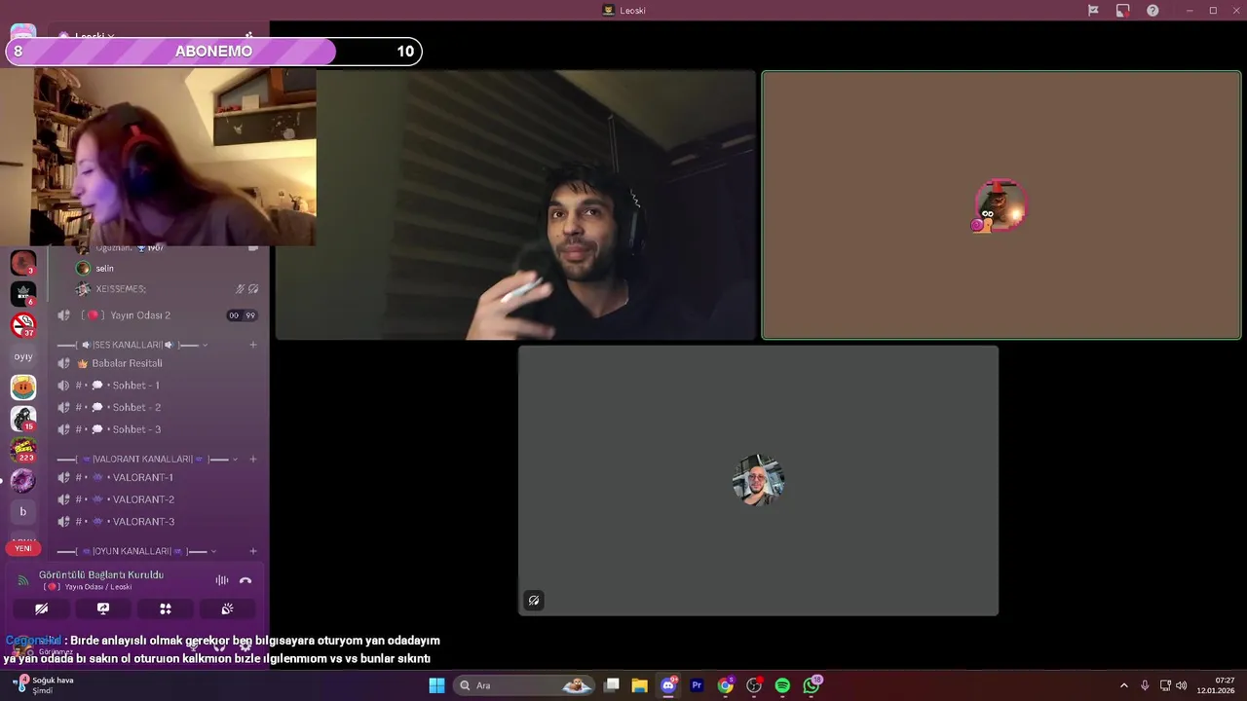Open server with crown icon badge 6
This screenshot has height=701, width=1247.
[x=23, y=293]
